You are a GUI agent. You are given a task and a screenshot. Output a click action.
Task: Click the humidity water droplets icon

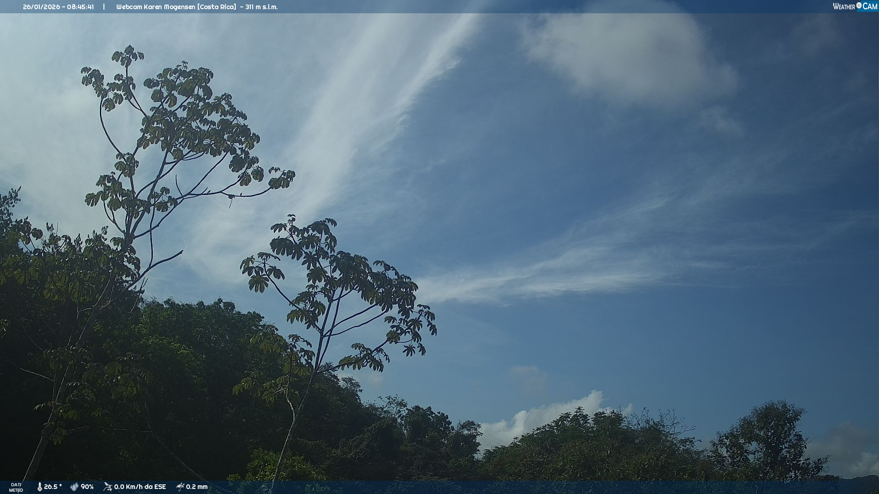tap(74, 487)
